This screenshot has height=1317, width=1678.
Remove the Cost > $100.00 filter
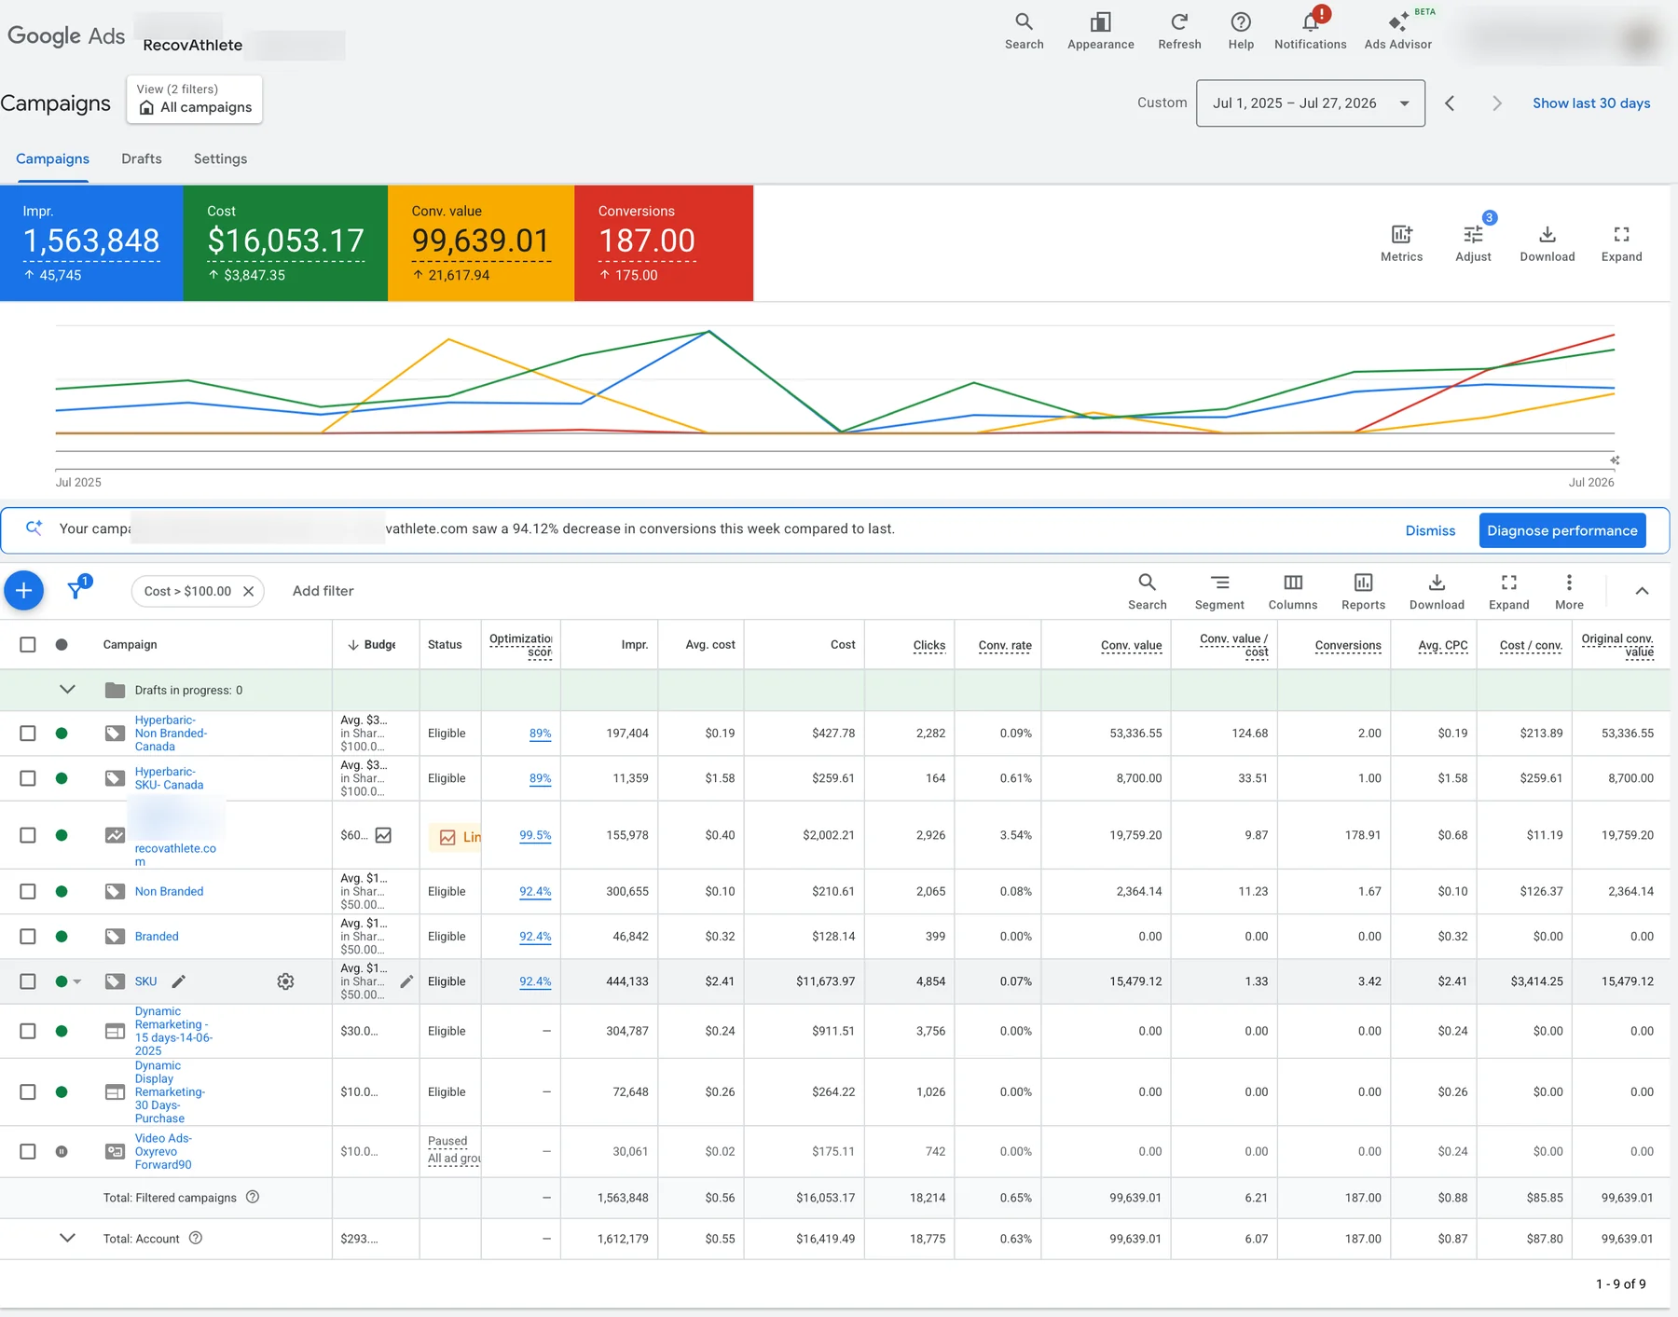(x=249, y=591)
